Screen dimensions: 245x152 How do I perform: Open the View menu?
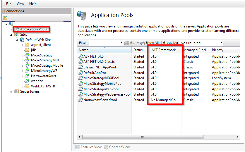(x=20, y=4)
